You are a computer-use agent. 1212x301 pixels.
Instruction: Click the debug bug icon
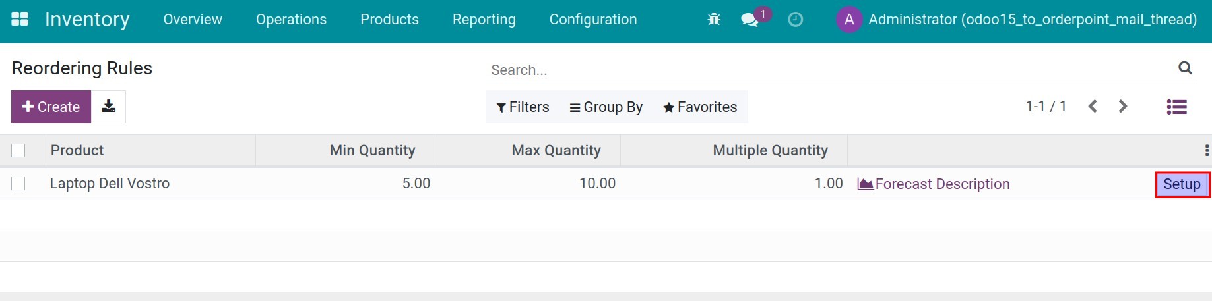pyautogui.click(x=714, y=20)
